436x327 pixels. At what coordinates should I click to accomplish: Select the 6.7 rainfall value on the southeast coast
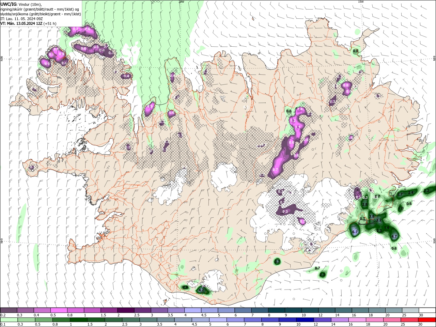click(x=355, y=232)
